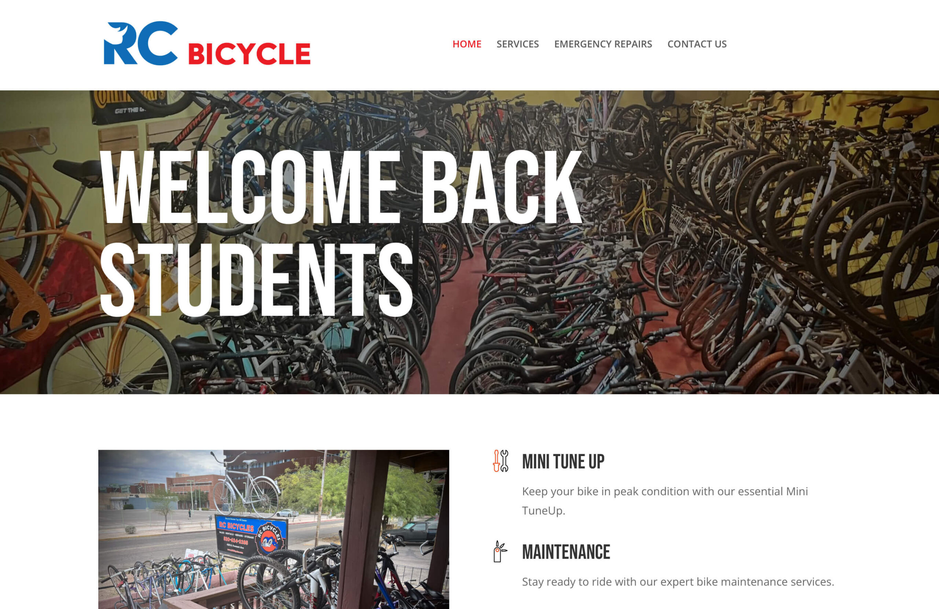939x609 pixels.
Task: Click the Maintenance spray can icon
Action: [x=500, y=551]
